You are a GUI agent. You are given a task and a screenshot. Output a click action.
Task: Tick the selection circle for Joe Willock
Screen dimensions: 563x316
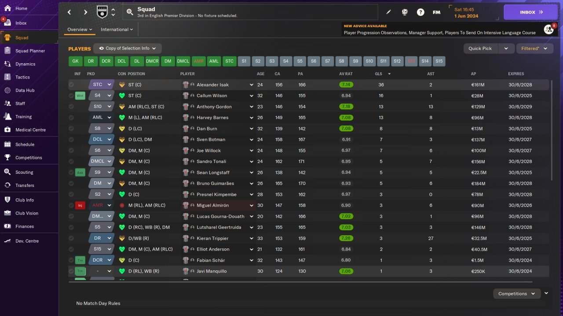tap(71, 151)
